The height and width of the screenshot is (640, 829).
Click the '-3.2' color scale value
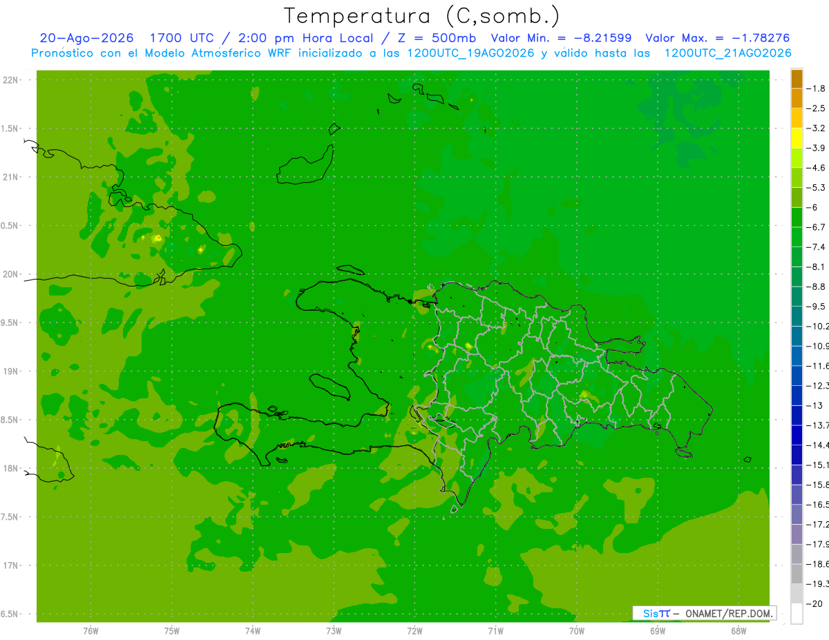(x=817, y=128)
